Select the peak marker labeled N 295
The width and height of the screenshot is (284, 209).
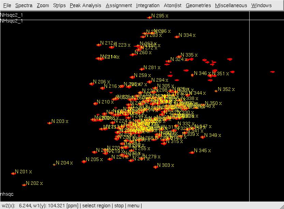[149, 17]
